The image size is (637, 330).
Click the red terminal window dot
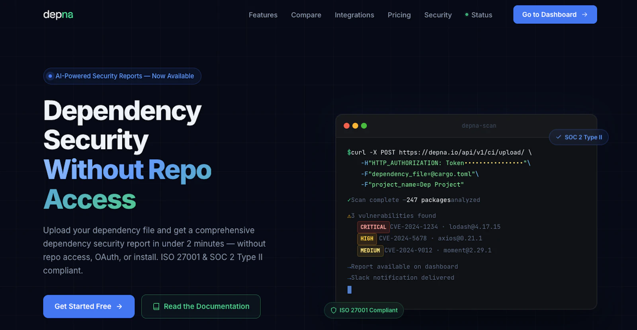(346, 126)
